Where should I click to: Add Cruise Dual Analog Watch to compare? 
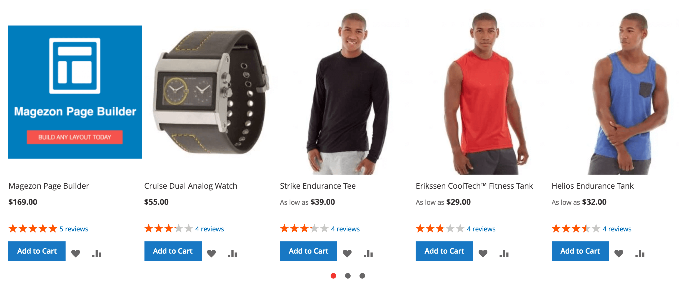point(233,253)
